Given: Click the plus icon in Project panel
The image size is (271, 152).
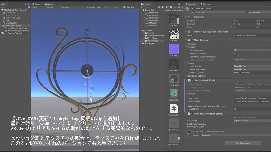Looking at the screenshot, I should [142, 7].
